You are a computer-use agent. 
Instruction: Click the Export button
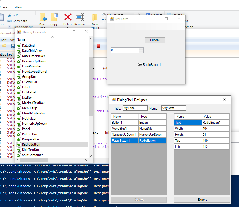(202, 200)
